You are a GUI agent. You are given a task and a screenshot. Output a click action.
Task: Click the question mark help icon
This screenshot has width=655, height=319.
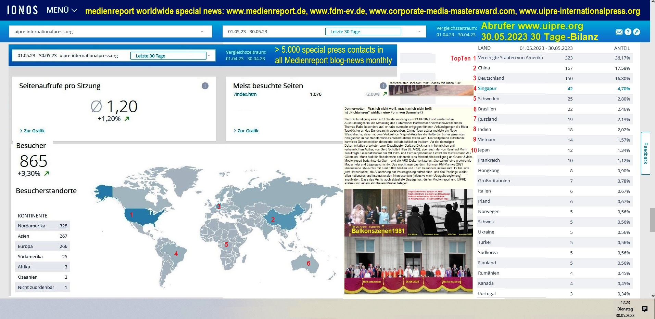628,32
